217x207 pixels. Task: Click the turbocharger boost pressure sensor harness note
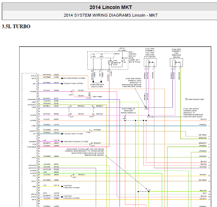click(x=84, y=152)
